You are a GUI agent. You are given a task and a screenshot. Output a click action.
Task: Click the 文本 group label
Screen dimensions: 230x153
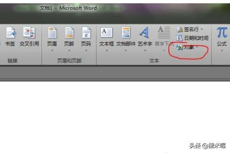coord(154,60)
